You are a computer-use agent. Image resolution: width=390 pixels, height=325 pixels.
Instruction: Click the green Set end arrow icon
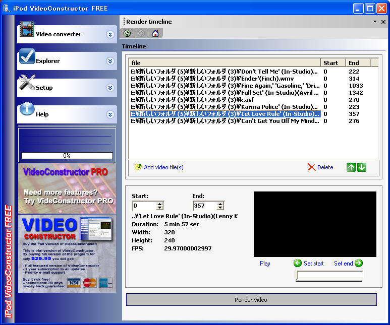(359, 263)
